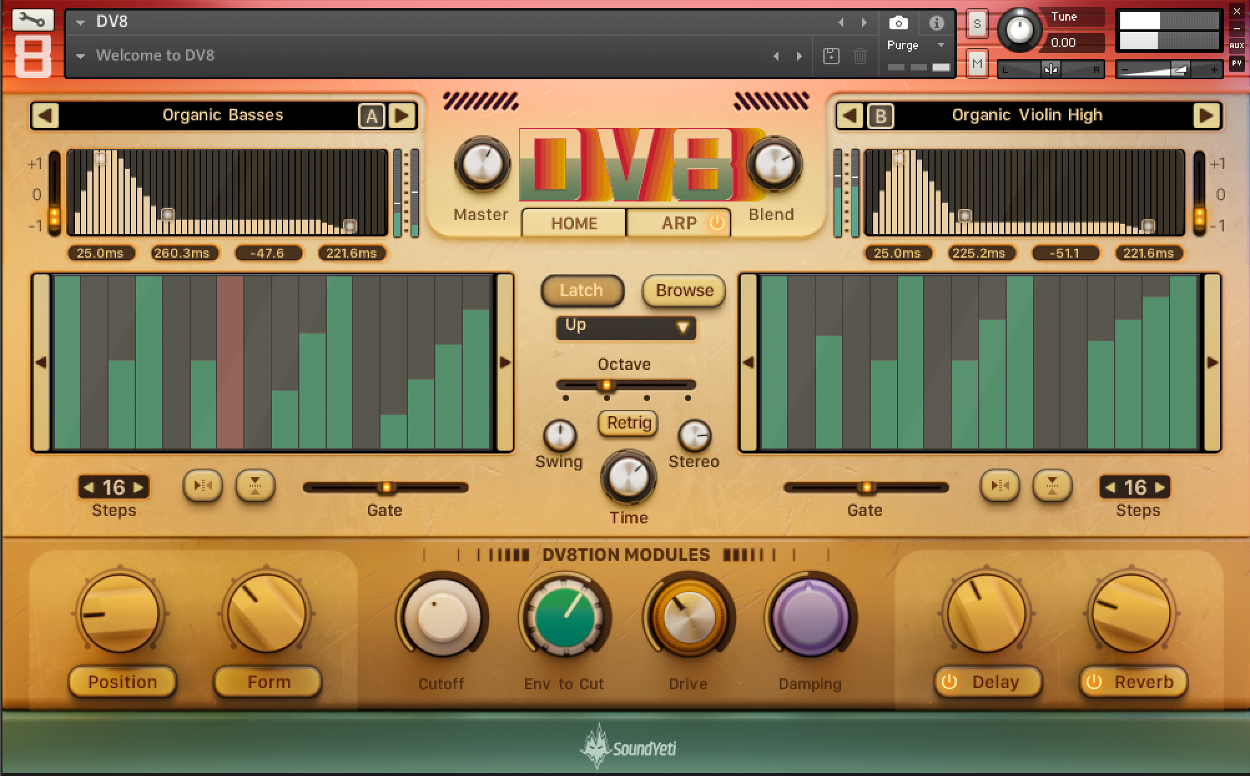Toggle the Reverb effect power switch
The image size is (1250, 776).
tap(1095, 682)
